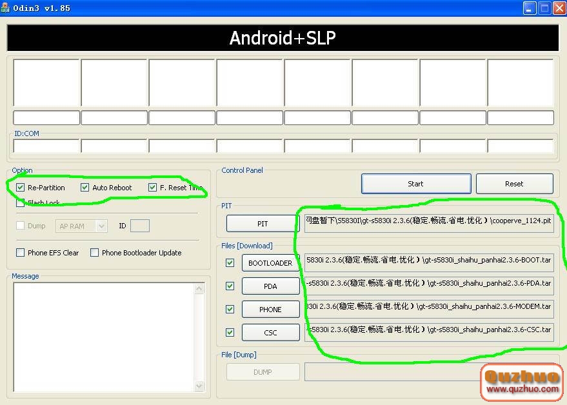Click the Reset button
The image size is (567, 405).
coord(514,184)
